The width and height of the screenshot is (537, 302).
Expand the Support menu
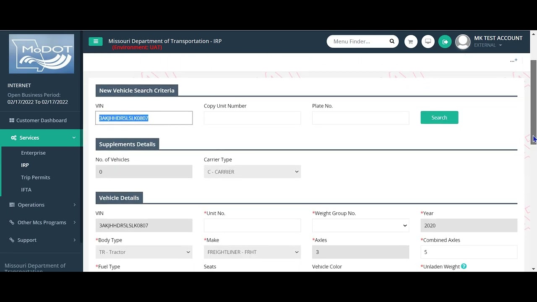(x=41, y=240)
